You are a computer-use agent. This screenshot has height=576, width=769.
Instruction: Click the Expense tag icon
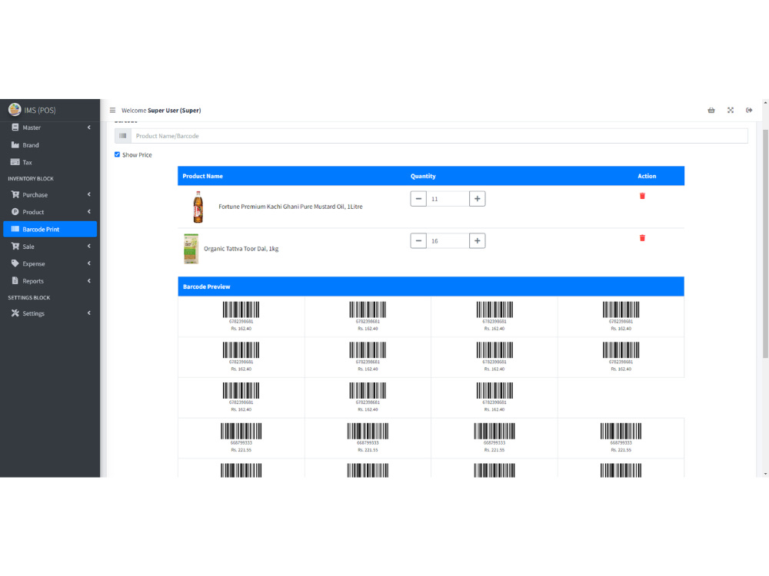(x=15, y=263)
